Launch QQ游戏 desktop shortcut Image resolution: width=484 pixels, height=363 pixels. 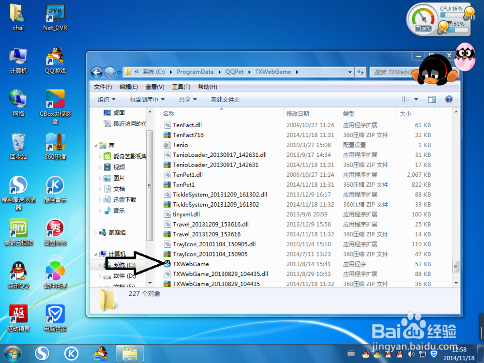click(x=55, y=60)
